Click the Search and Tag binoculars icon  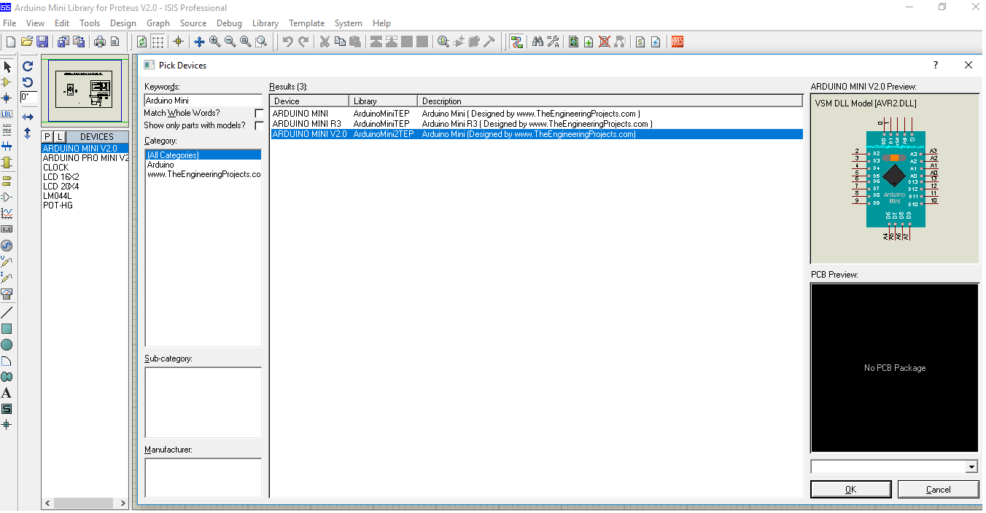[x=537, y=42]
